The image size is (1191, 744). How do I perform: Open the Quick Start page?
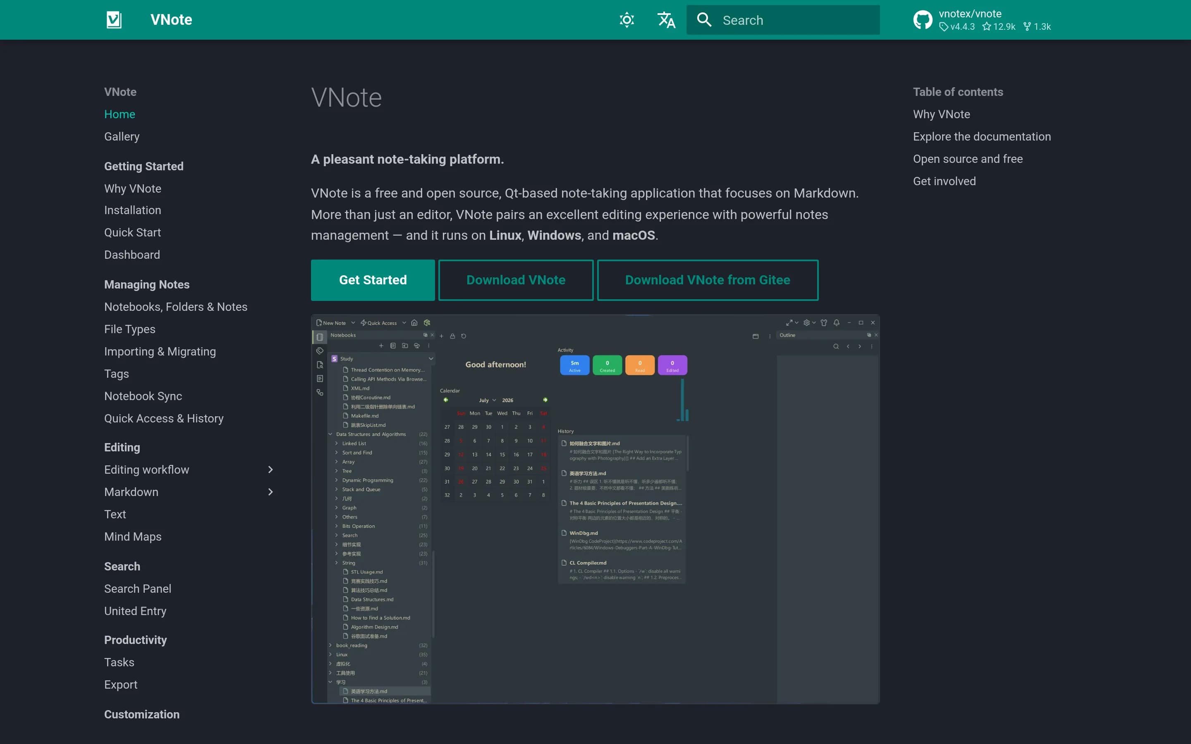(x=132, y=232)
